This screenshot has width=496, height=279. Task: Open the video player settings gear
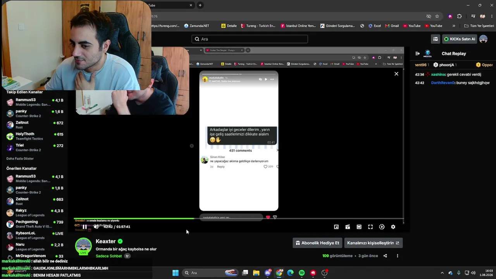pyautogui.click(x=393, y=227)
